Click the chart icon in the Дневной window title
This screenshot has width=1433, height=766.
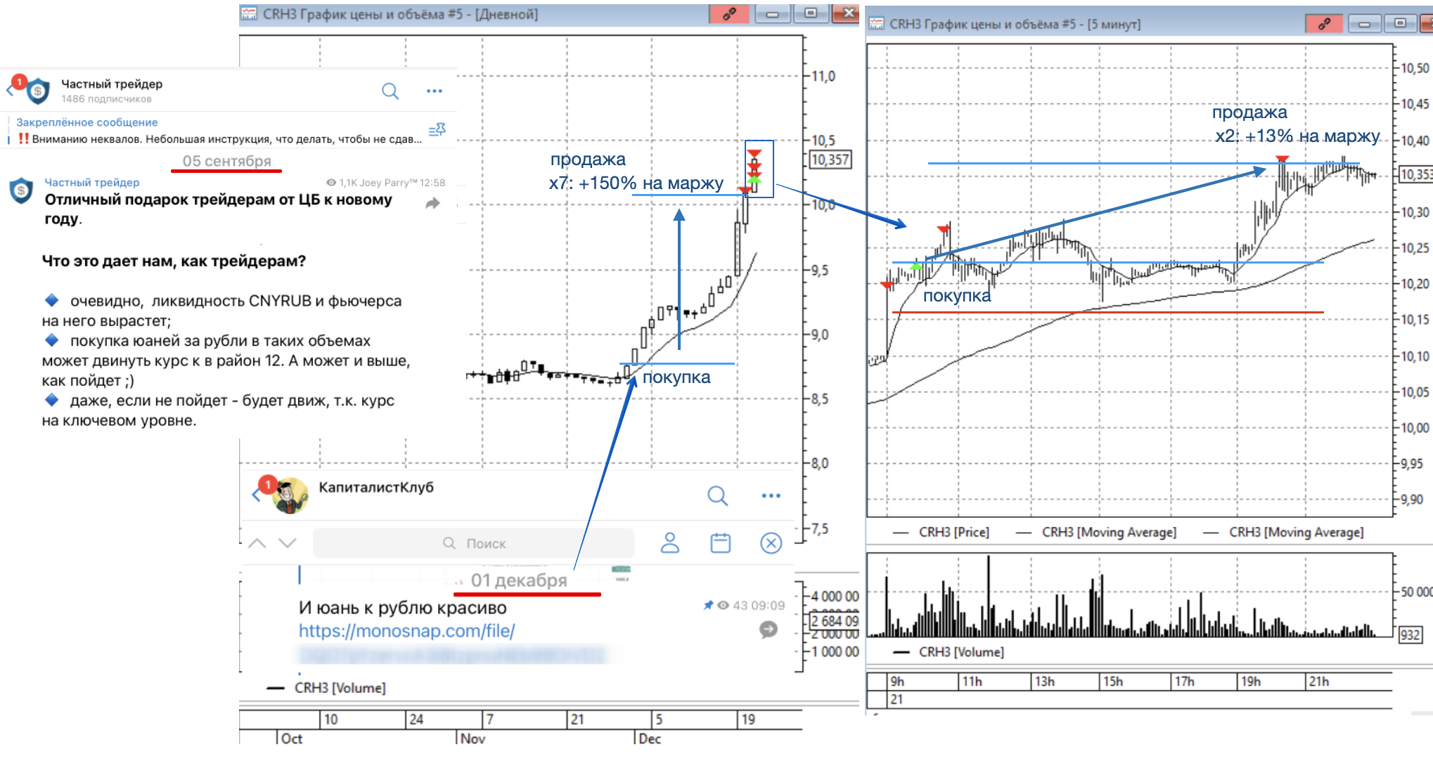(248, 13)
